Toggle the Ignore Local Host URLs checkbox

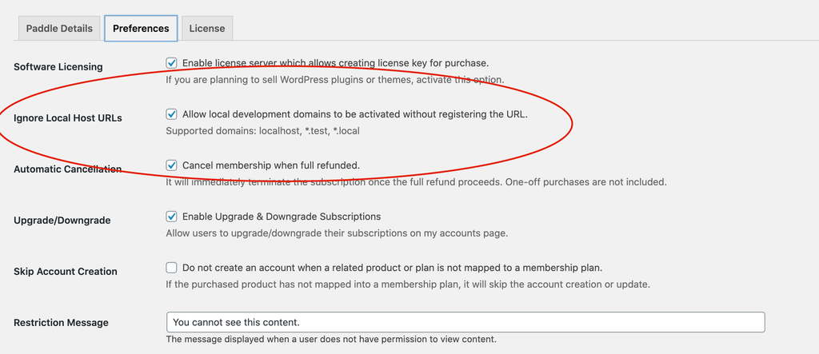click(171, 114)
